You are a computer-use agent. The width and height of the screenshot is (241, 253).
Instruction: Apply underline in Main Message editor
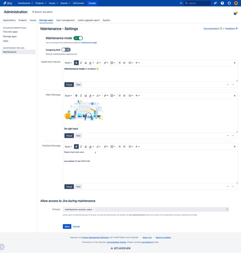point(86,96)
